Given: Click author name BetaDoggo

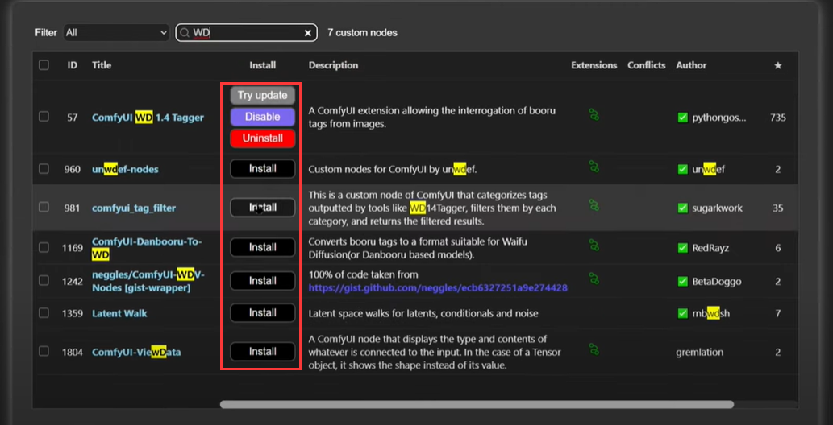Looking at the screenshot, I should tap(716, 281).
